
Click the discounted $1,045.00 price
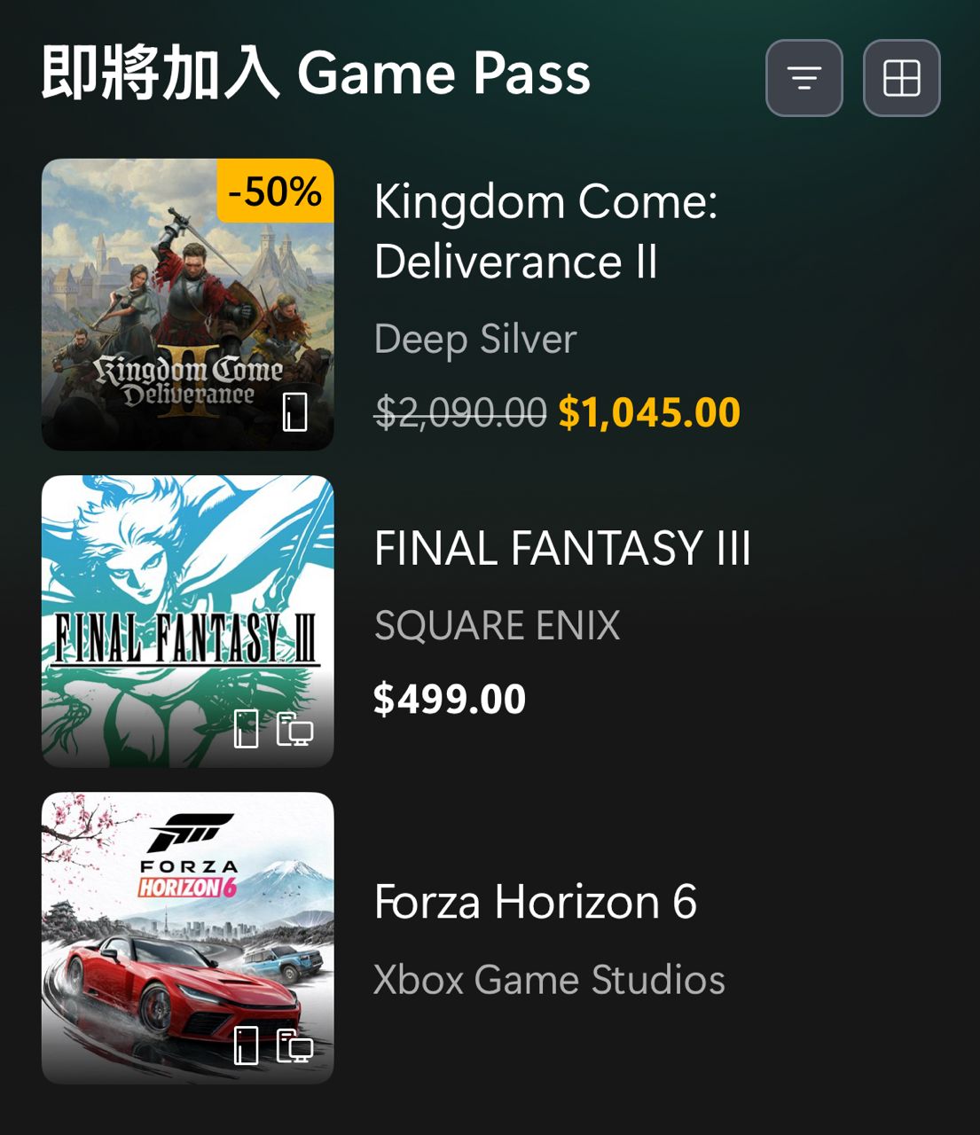pos(649,412)
